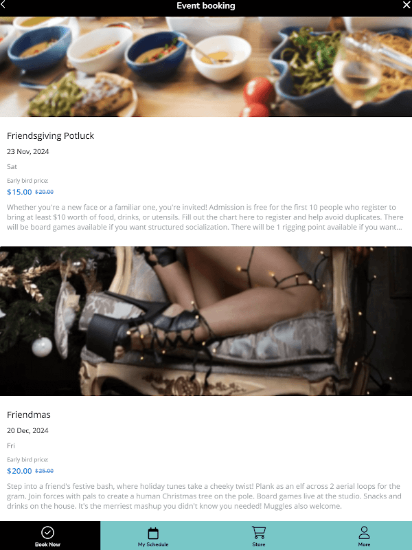Open the Store cart tab
Screen dimensions: 412x550
[259, 536]
